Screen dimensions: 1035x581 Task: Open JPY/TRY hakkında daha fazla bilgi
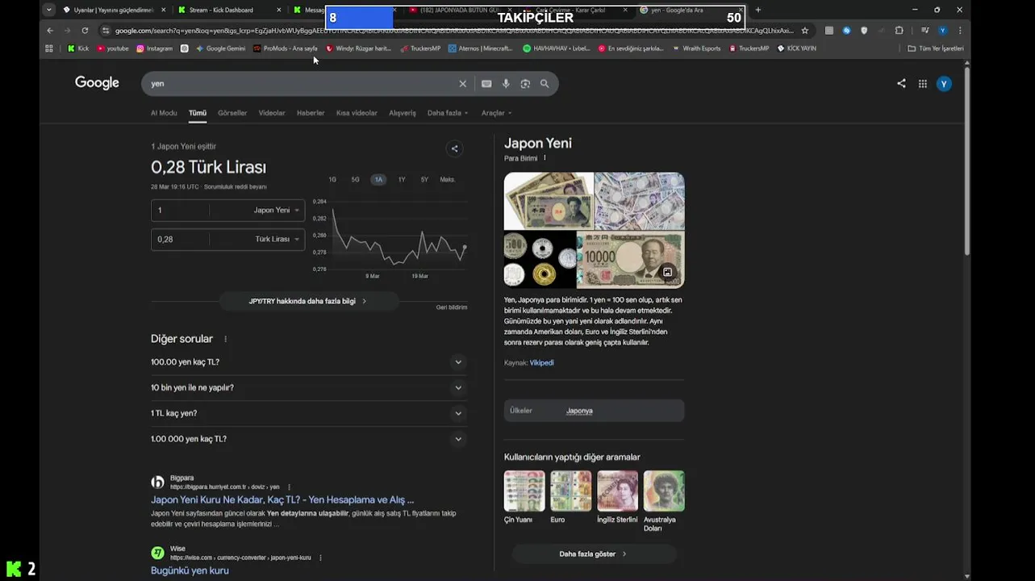point(308,301)
